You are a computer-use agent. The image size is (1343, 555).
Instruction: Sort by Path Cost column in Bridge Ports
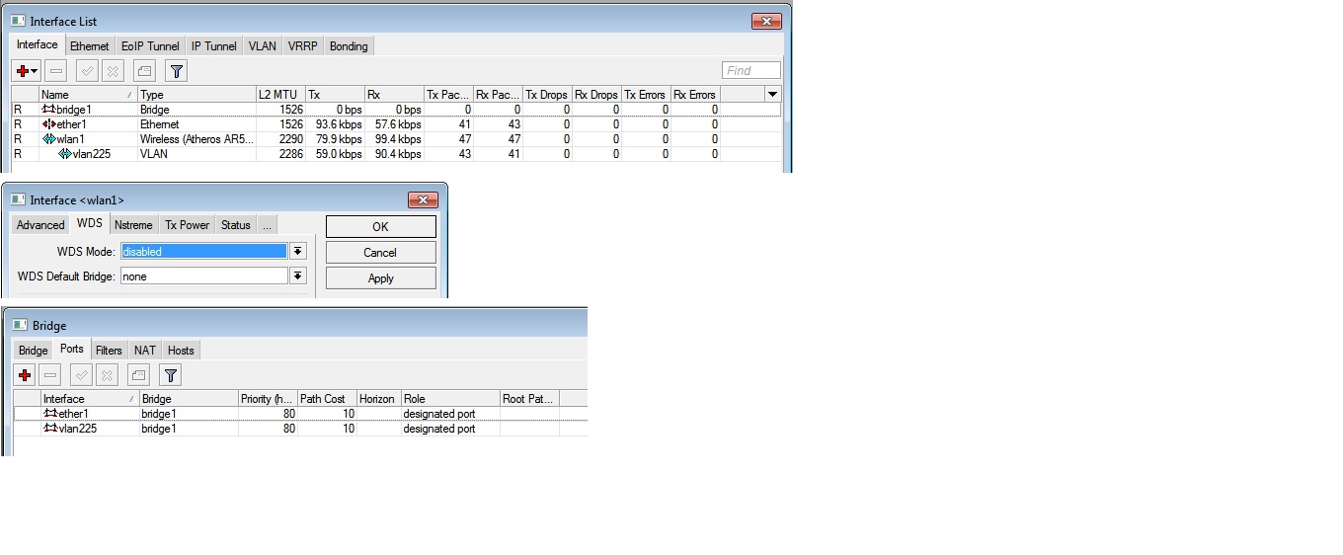pyautogui.click(x=327, y=399)
